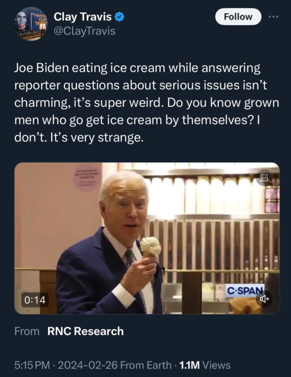Image resolution: width=291 pixels, height=377 pixels.
Task: Click the muted speaker icon on the video
Action: 266,300
